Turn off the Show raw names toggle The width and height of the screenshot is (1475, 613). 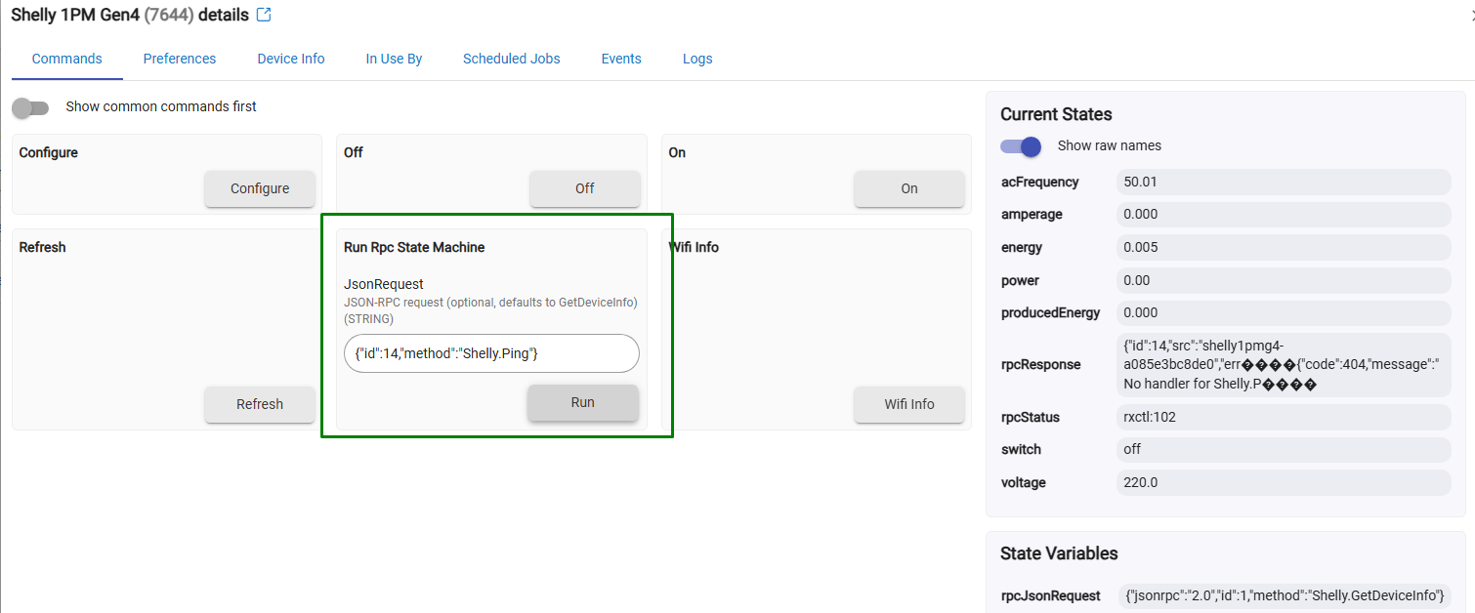coord(1020,145)
